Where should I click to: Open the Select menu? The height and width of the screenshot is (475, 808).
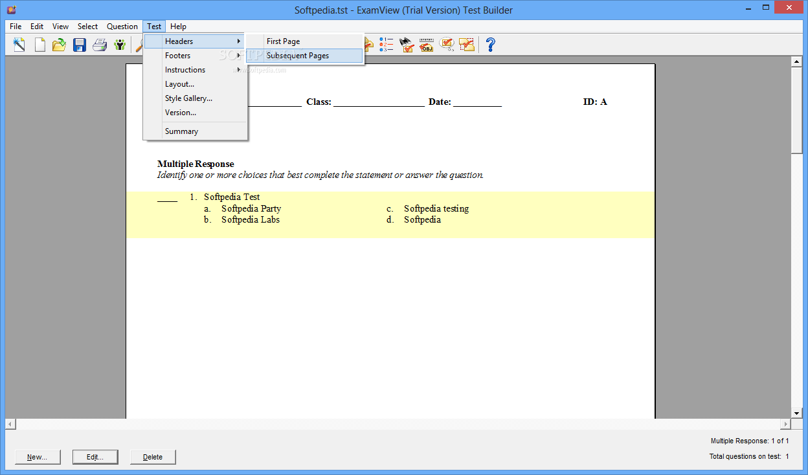pos(87,27)
